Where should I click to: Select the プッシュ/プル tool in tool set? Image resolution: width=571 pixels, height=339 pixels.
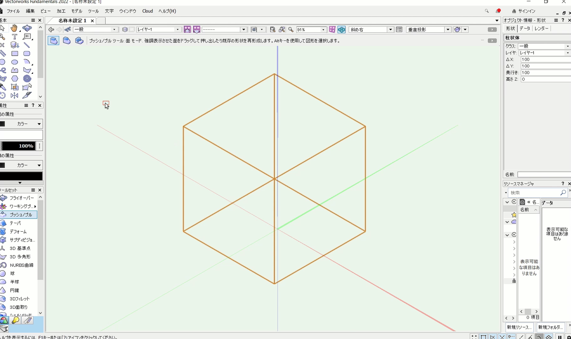pos(19,215)
